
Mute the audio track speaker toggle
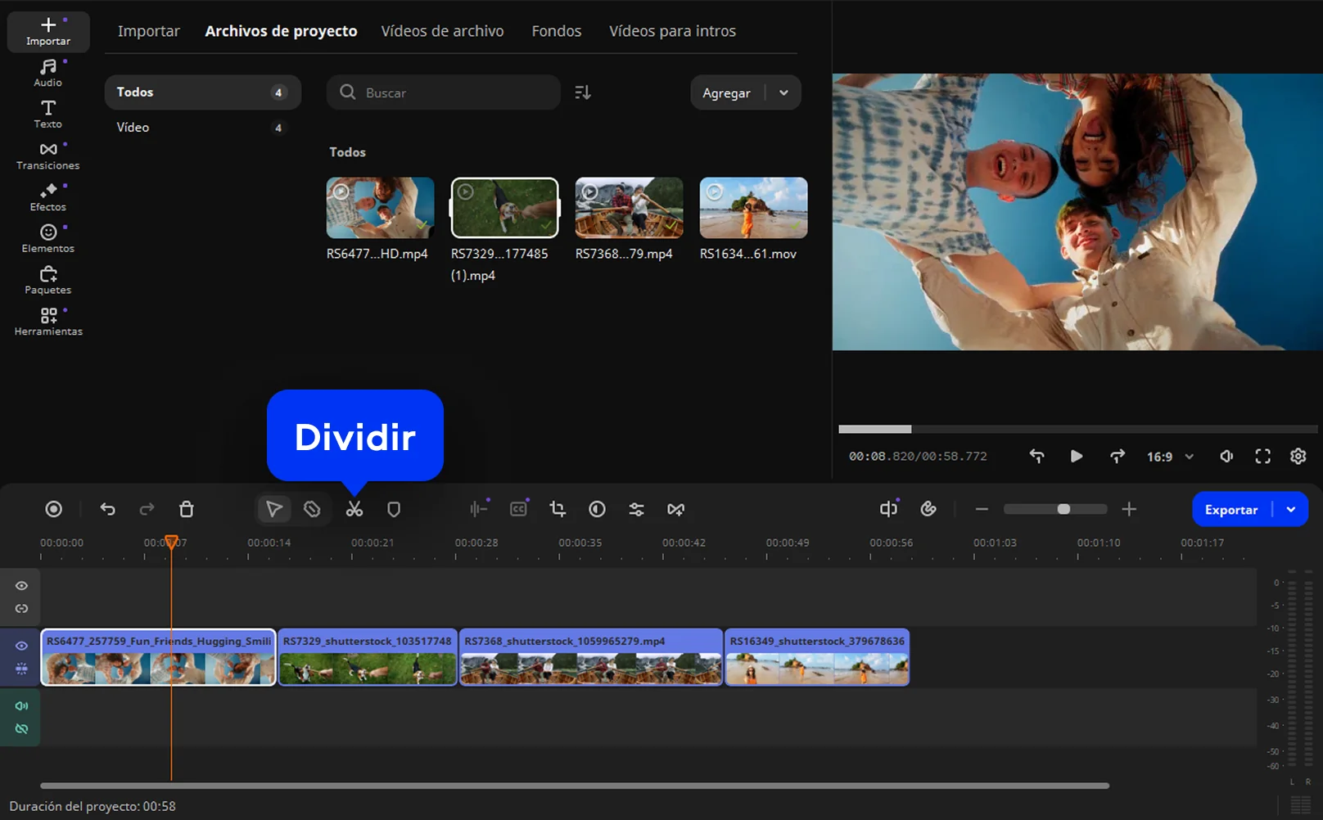click(21, 705)
